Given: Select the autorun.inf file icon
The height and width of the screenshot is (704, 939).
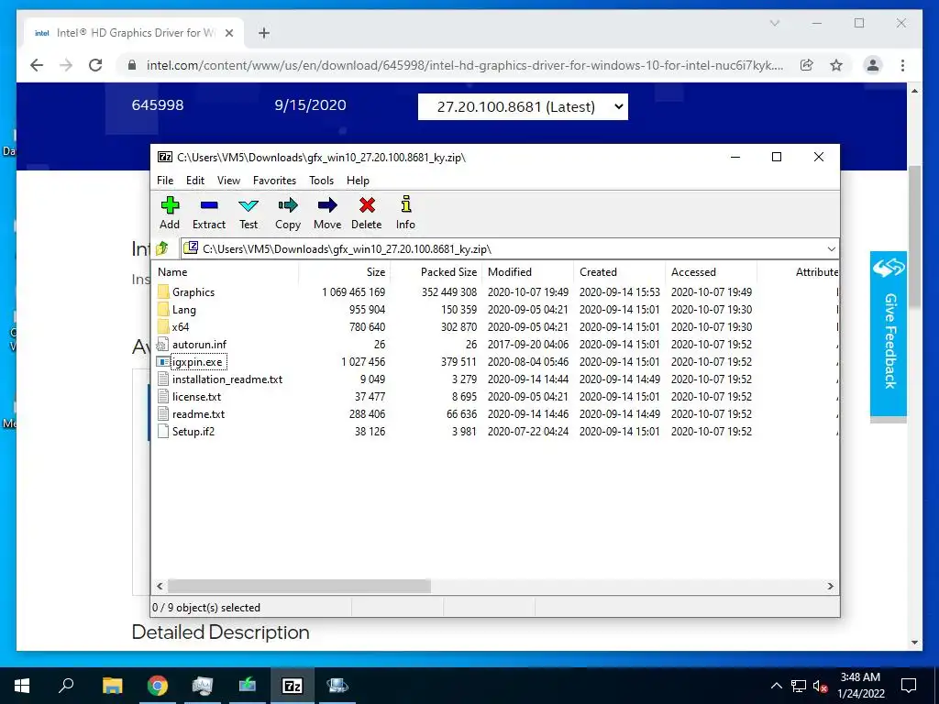Looking at the screenshot, I should [x=163, y=345].
